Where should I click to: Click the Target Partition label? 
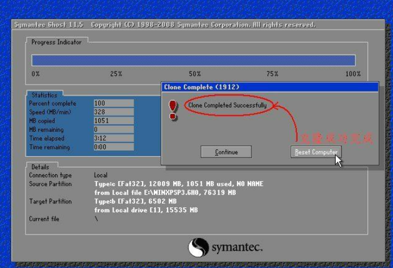click(x=51, y=202)
